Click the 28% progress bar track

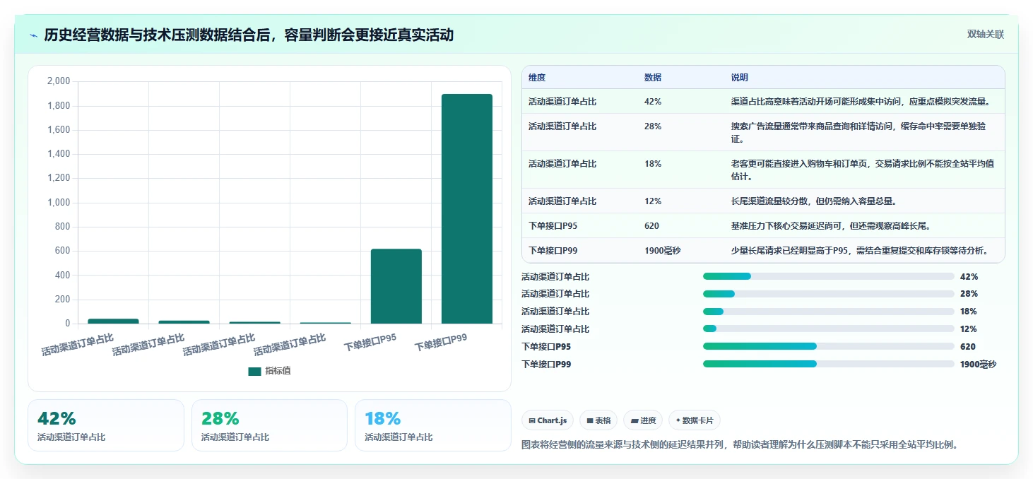point(828,294)
